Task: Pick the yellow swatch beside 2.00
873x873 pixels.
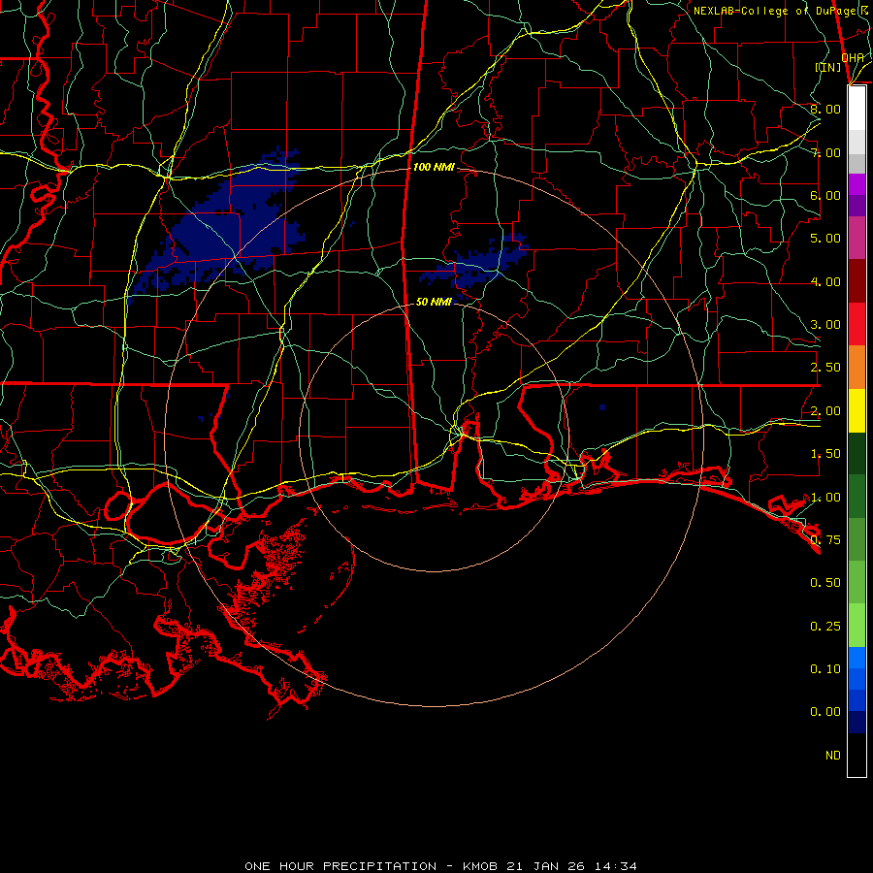Action: pos(857,410)
